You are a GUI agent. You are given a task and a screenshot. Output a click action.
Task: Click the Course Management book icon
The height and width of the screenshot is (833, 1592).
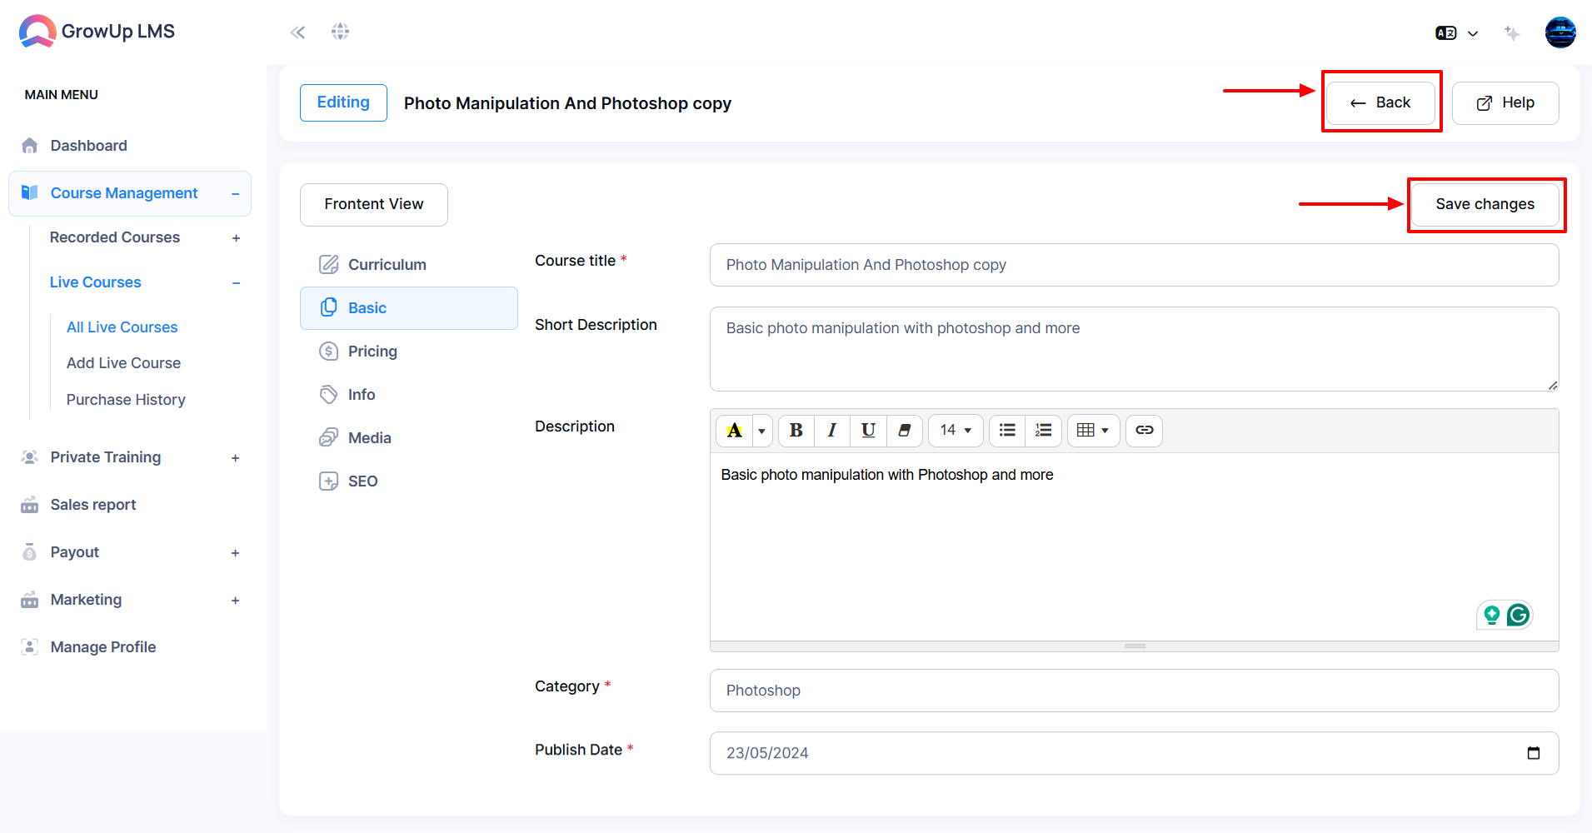pos(29,192)
